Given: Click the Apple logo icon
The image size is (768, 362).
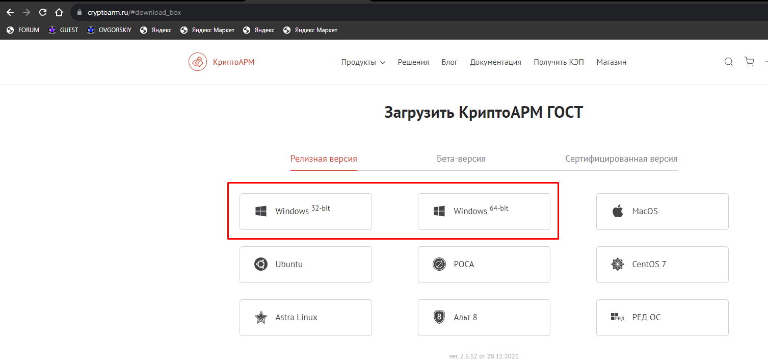Looking at the screenshot, I should click(x=618, y=211).
